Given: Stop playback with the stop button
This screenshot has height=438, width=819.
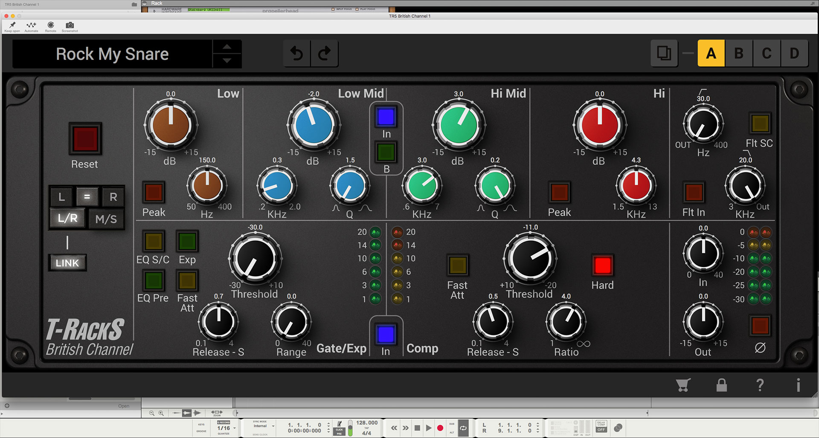Looking at the screenshot, I should click(417, 428).
